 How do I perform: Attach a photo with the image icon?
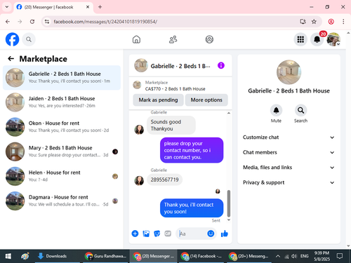coord(146,234)
